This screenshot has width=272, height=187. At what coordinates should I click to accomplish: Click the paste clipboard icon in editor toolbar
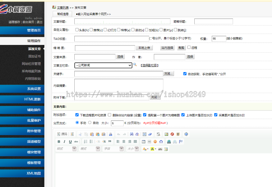pos(92,134)
